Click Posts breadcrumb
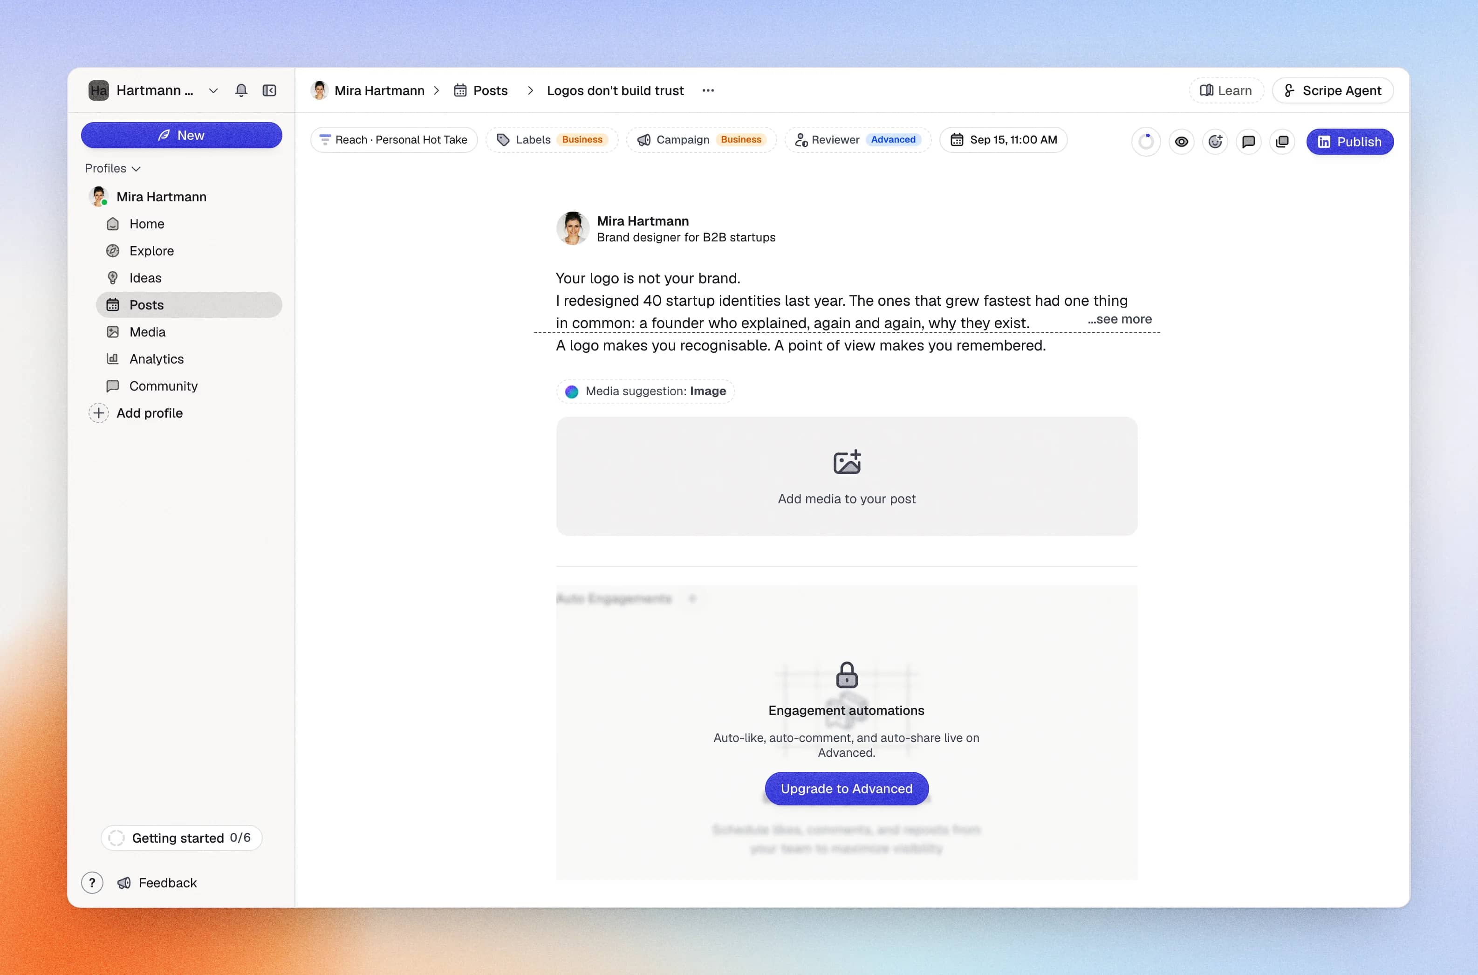Viewport: 1478px width, 975px height. click(480, 90)
